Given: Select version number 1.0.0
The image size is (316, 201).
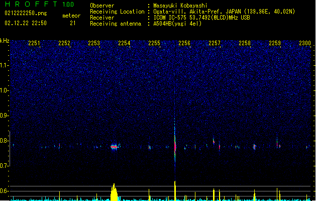Looking at the screenshot, I should tap(68, 4).
